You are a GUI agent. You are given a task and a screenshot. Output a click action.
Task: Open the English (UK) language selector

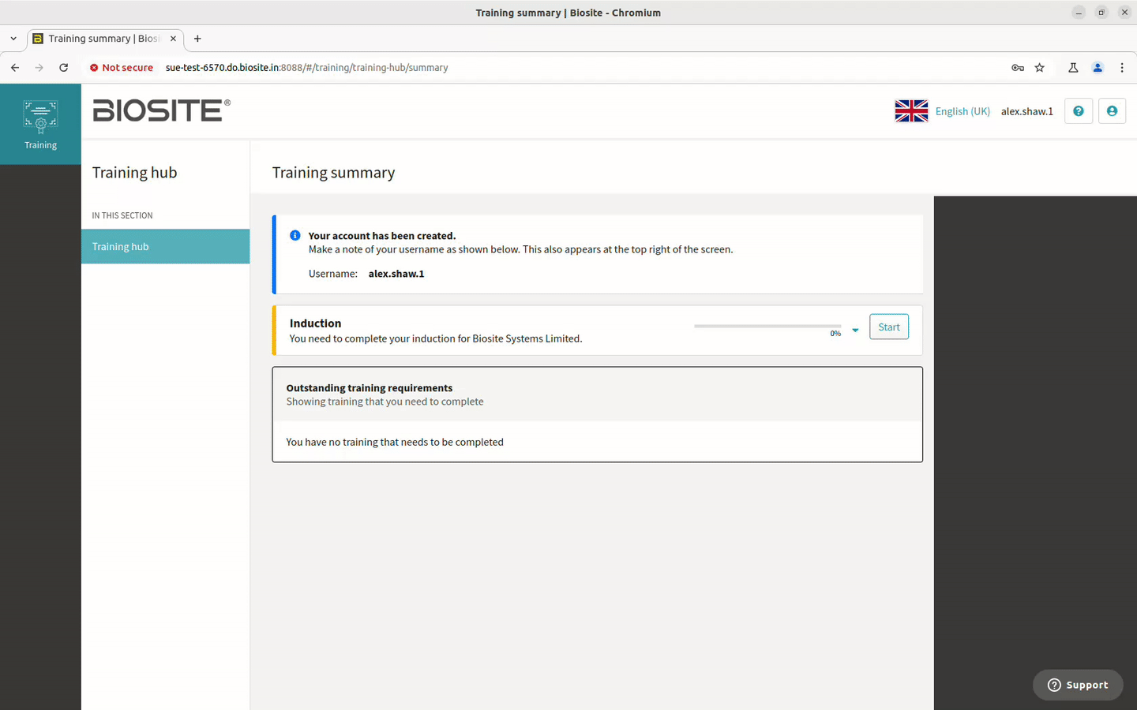click(x=963, y=111)
